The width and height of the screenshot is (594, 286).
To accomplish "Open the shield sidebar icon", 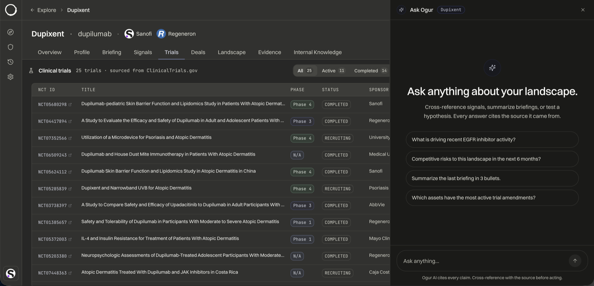I will pos(11,47).
